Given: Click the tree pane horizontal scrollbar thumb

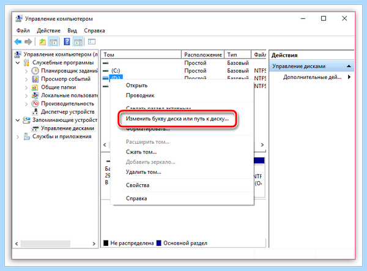Looking at the screenshot, I should [45, 243].
